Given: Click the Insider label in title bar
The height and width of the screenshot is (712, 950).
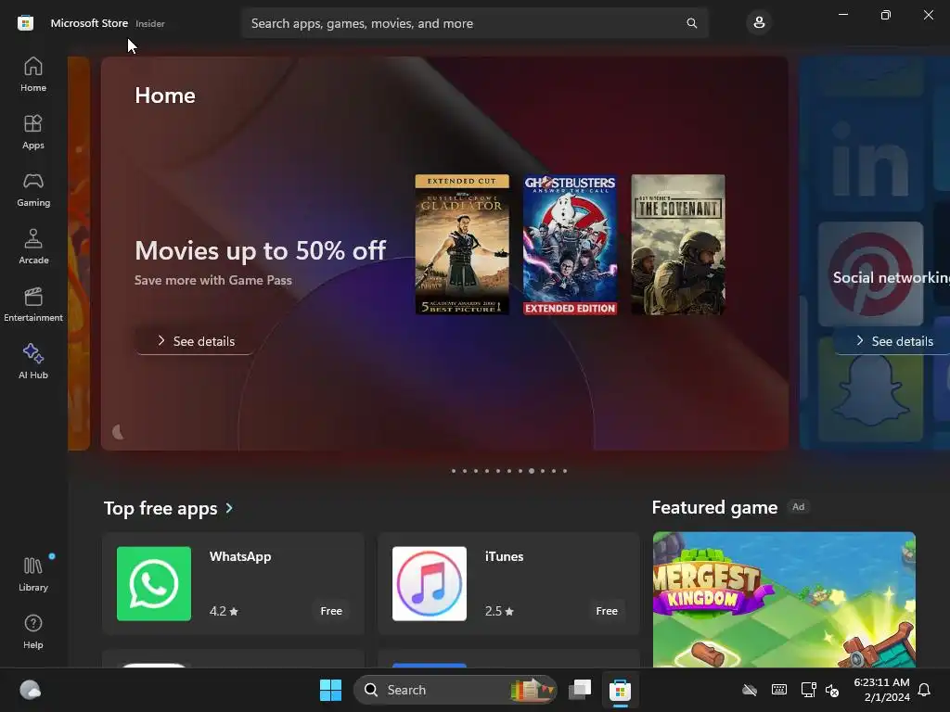Looking at the screenshot, I should tap(150, 23).
